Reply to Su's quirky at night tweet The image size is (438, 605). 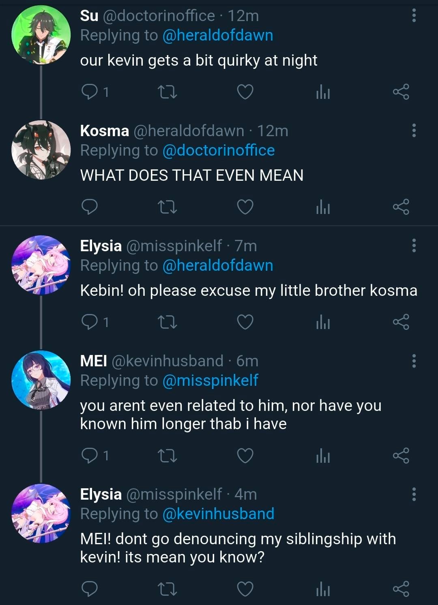click(90, 92)
